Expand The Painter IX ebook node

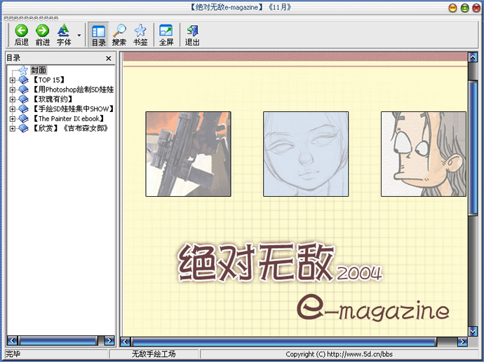12,118
